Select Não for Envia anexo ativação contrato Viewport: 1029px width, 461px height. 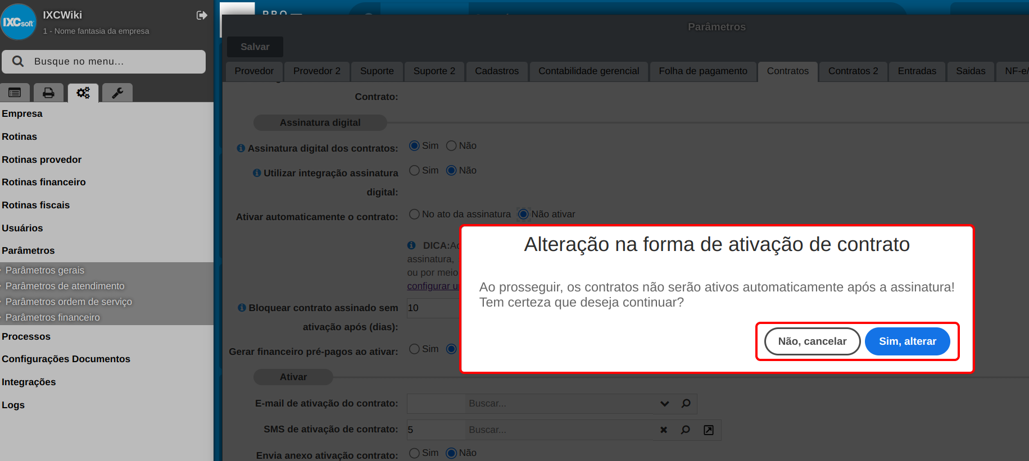click(x=451, y=453)
